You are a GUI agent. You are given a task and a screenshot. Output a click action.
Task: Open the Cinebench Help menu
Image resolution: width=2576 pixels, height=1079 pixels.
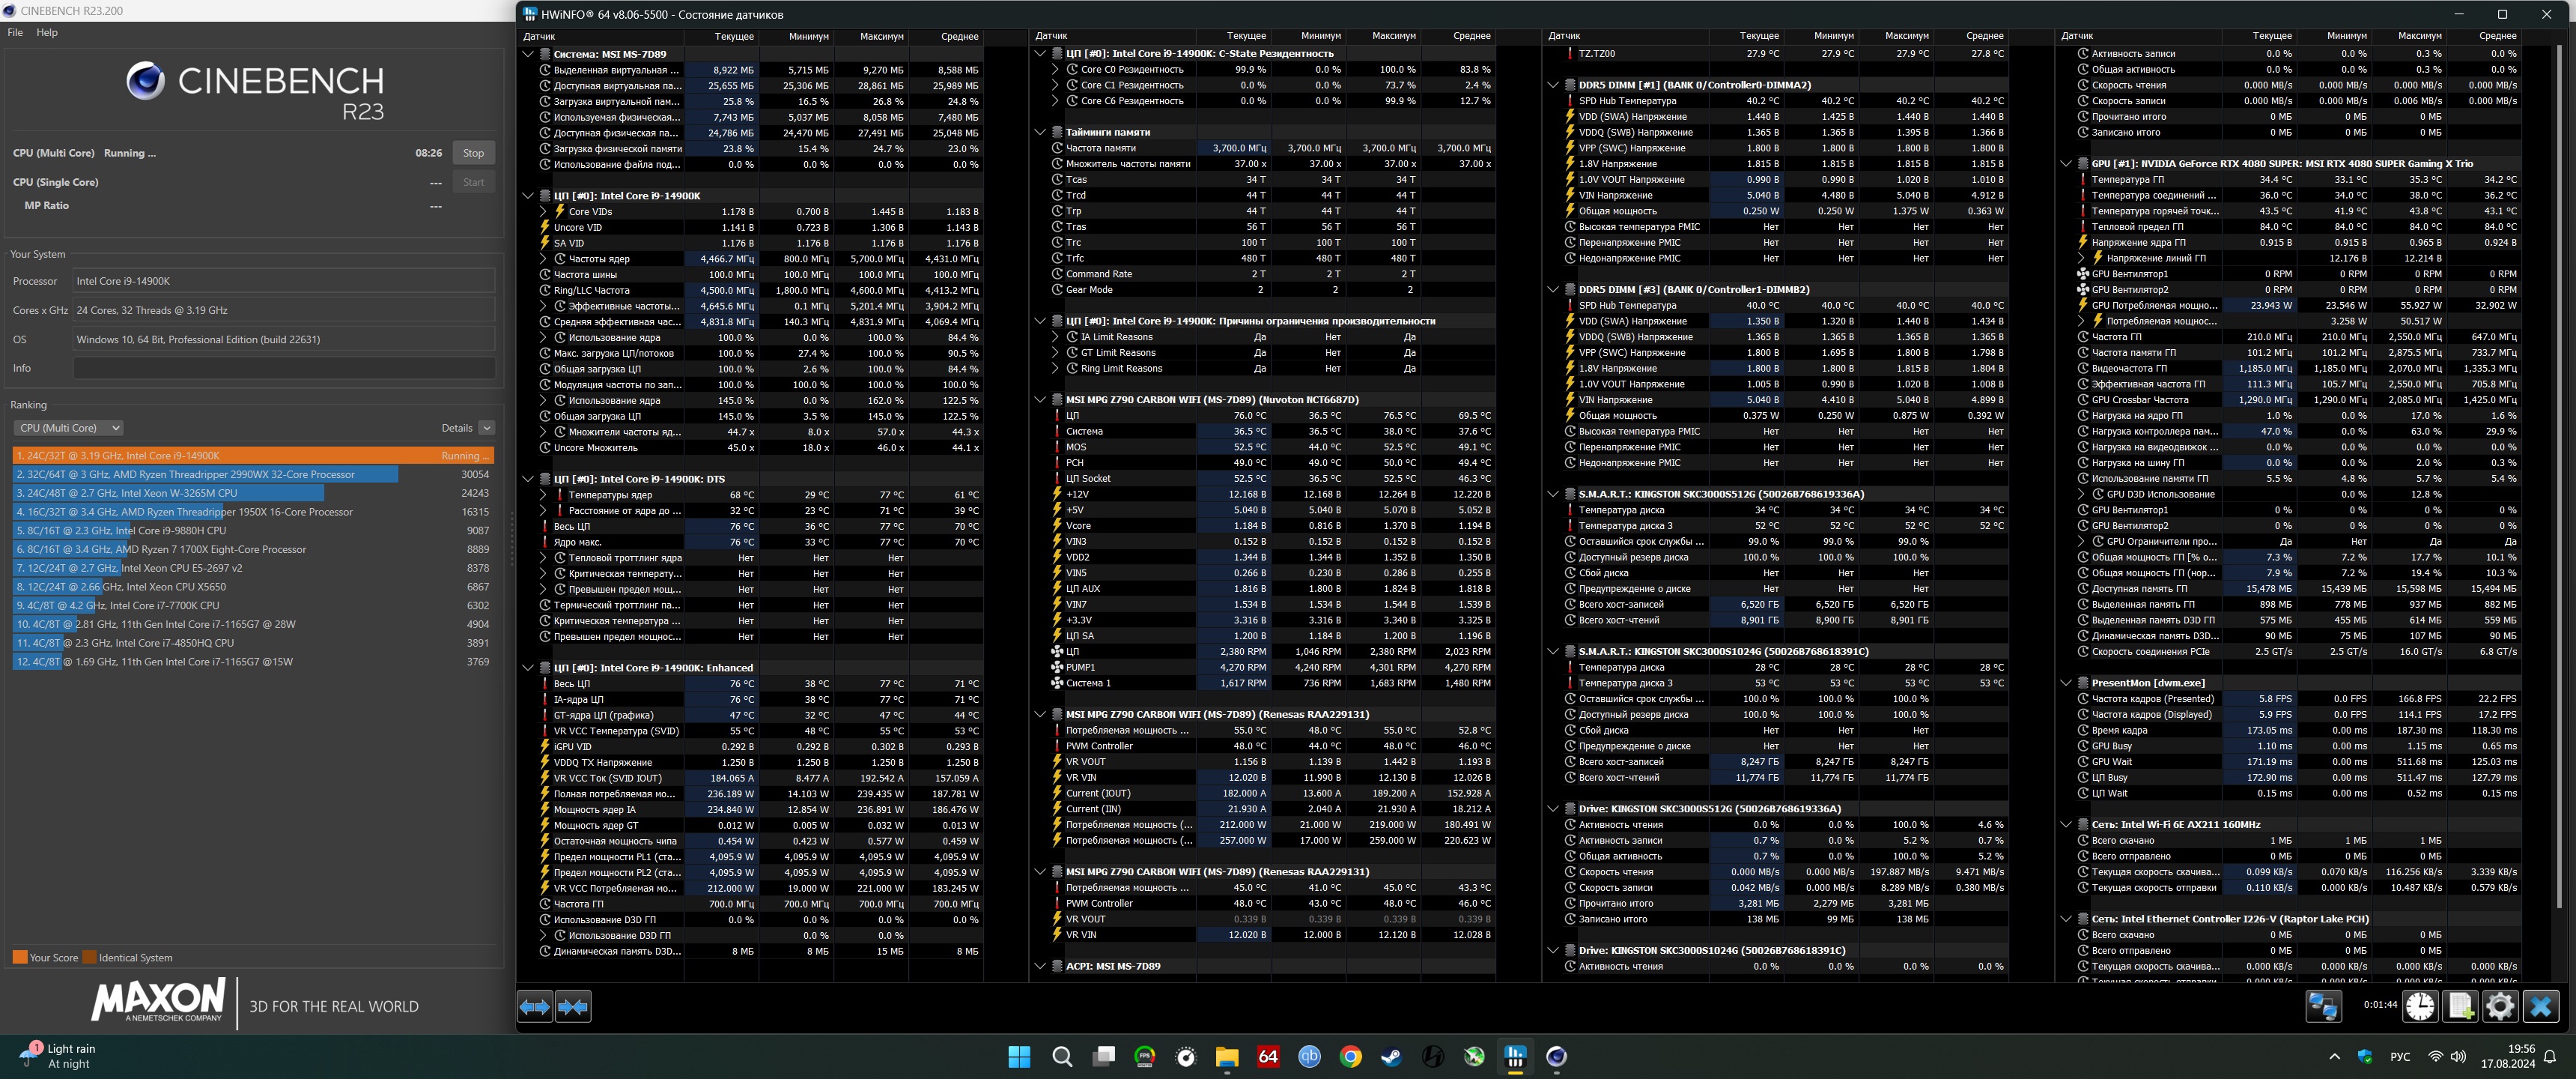tap(47, 32)
